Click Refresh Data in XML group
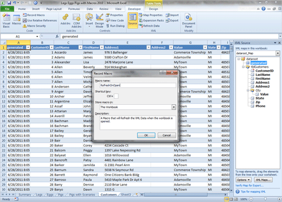 [x=149, y=26]
